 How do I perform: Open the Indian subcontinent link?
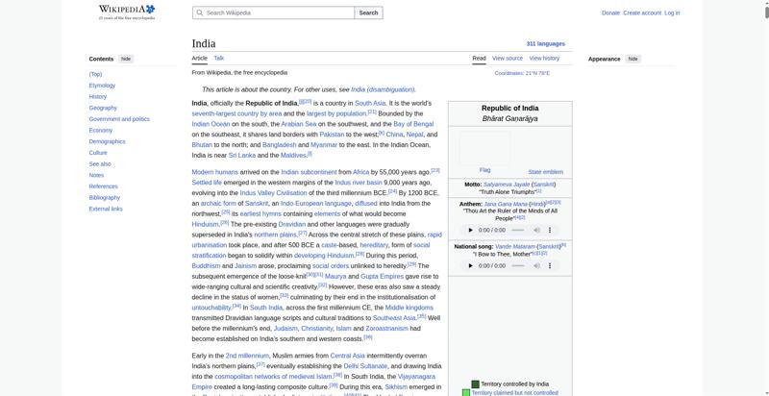click(309, 172)
